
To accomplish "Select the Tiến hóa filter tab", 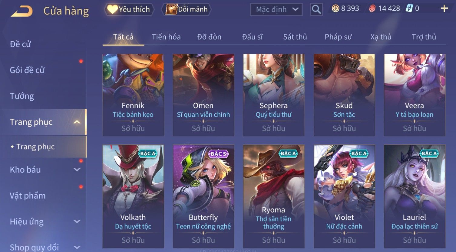I will tap(166, 37).
